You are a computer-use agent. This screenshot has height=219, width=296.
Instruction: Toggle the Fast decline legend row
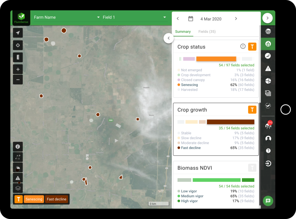pyautogui.click(x=216, y=148)
